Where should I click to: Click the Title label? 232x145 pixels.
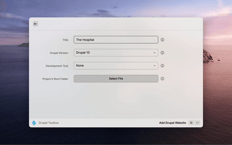(x=65, y=40)
